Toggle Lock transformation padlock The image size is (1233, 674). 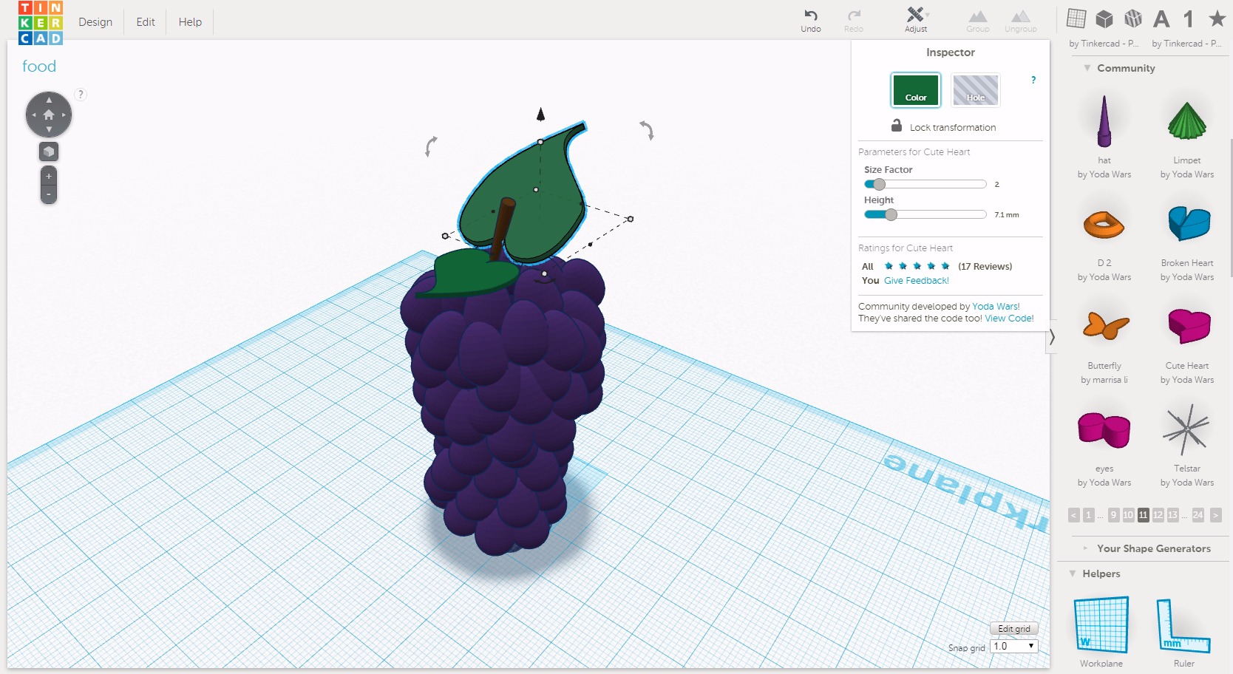coord(897,126)
